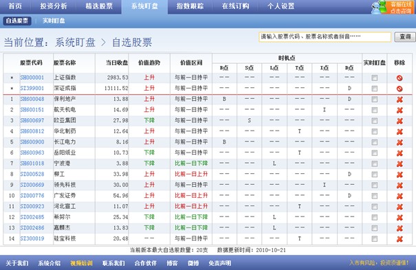
Task: Open 在线订购 tab
Action: tap(235, 6)
